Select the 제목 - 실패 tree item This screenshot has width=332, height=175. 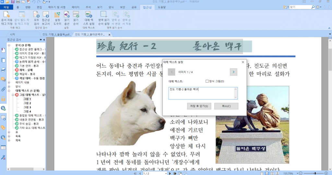click(x=26, y=70)
